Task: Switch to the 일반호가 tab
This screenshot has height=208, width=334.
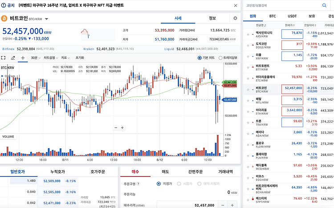Action: (x=18, y=171)
